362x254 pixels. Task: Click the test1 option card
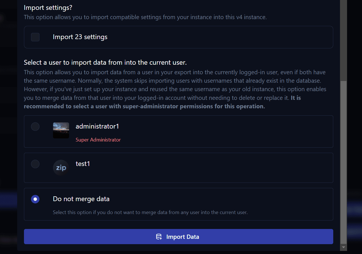click(178, 168)
